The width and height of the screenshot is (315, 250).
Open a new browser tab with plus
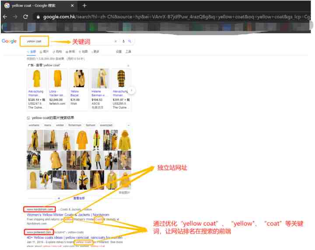point(84,6)
